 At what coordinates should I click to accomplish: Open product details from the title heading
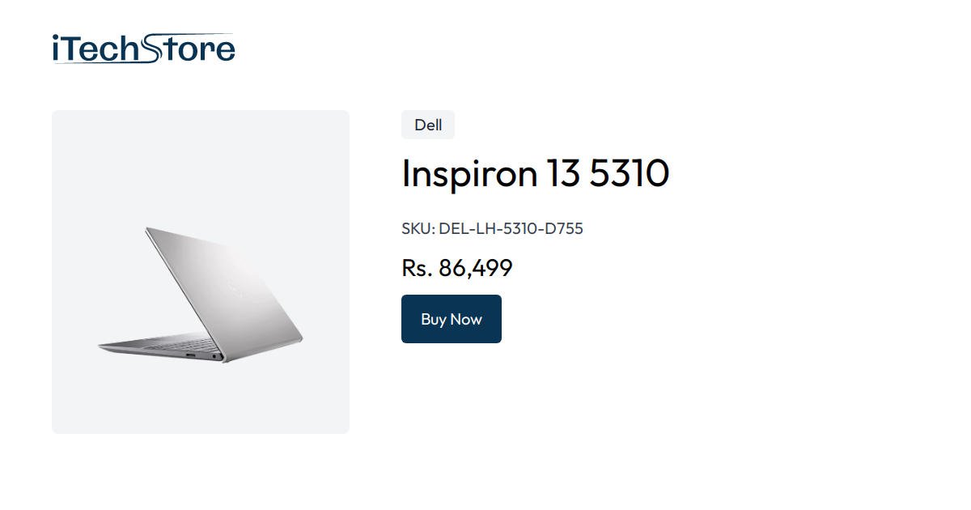(x=535, y=173)
